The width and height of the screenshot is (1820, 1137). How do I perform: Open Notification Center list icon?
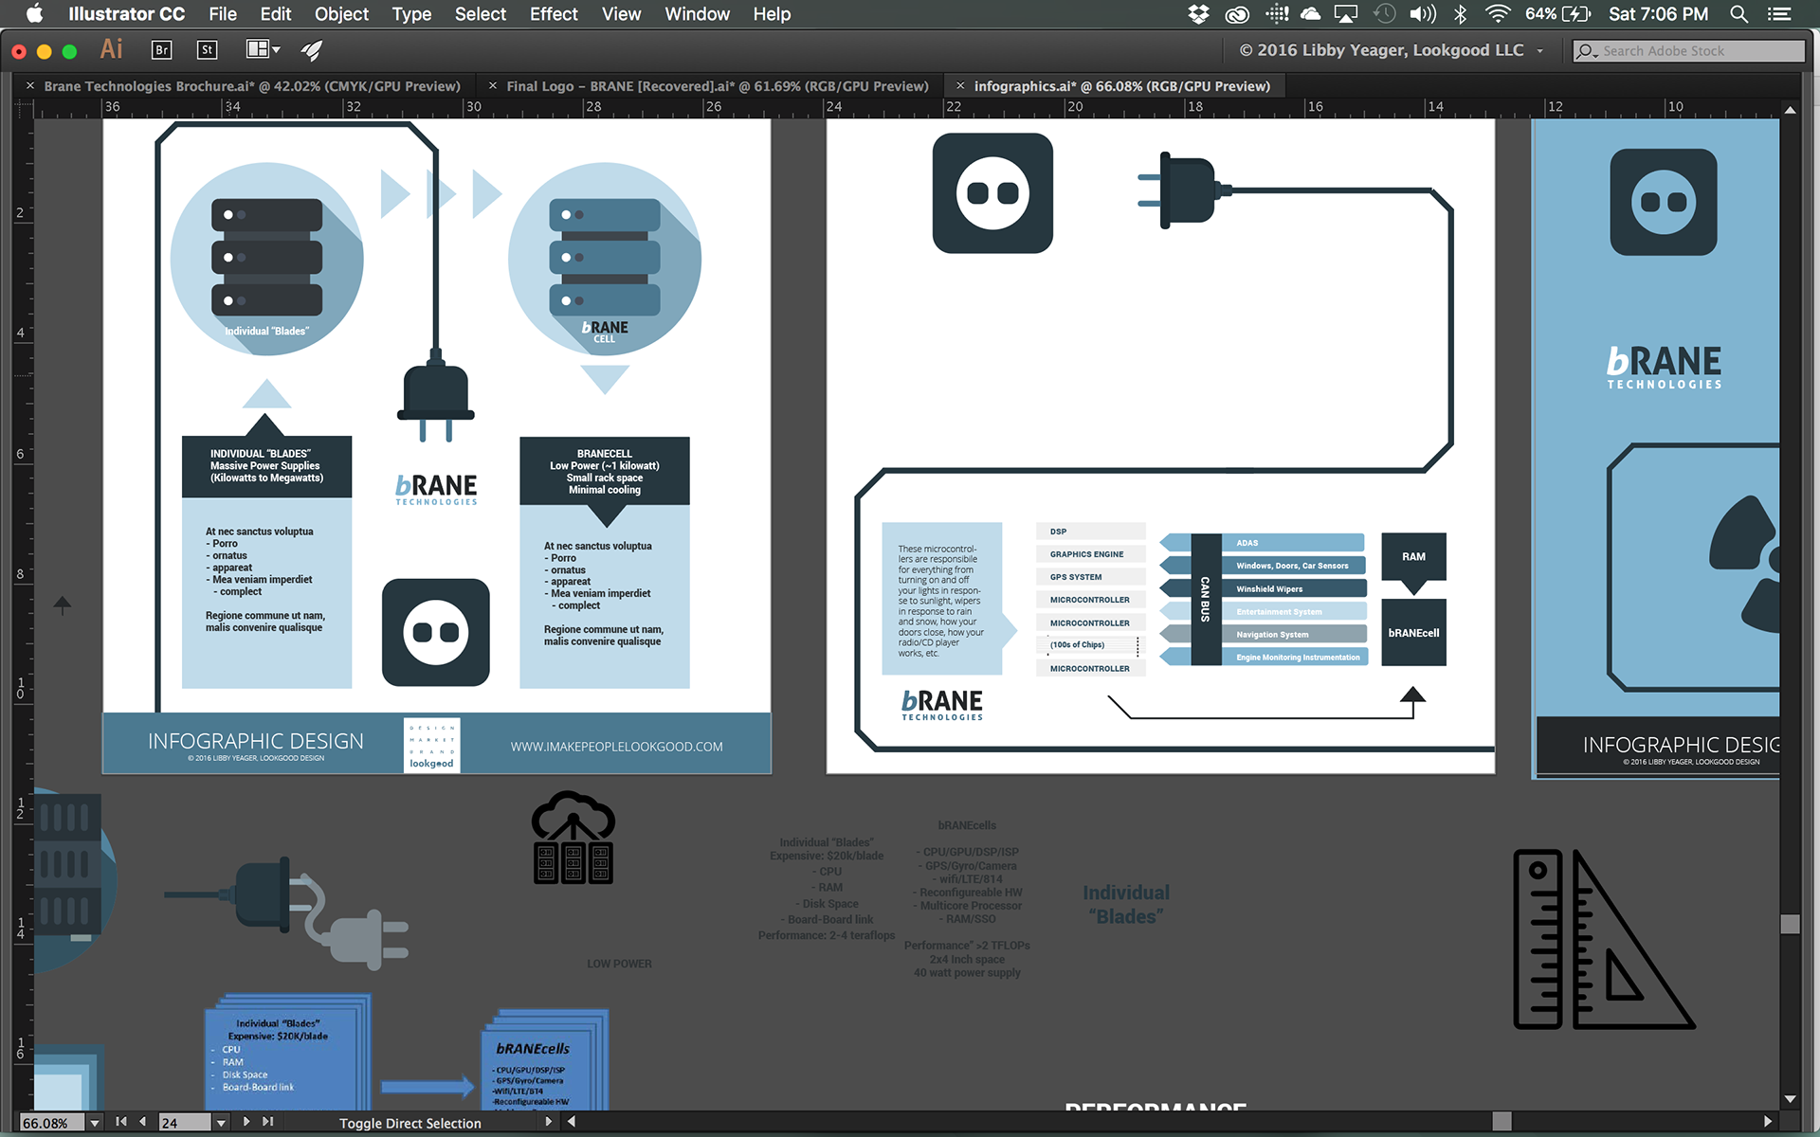coord(1779,14)
